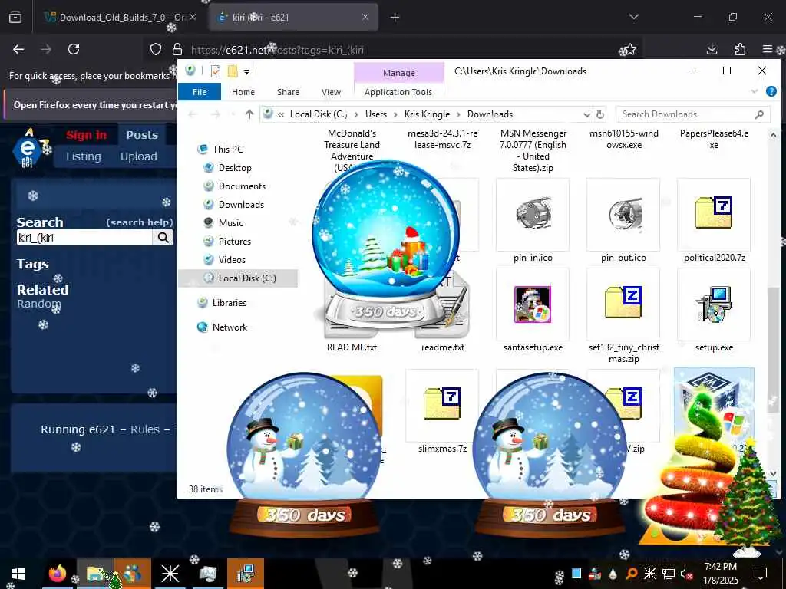Open Explorer help question mark icon

tap(771, 91)
